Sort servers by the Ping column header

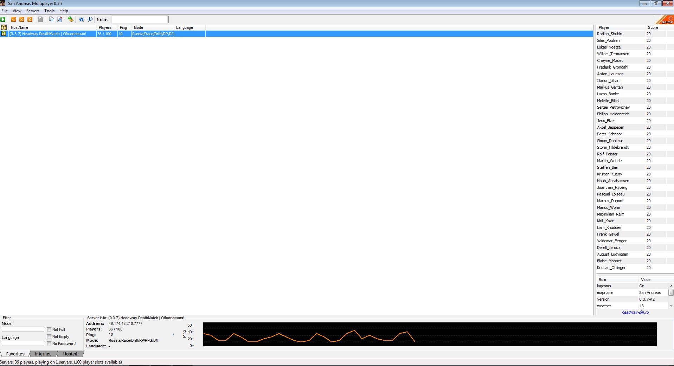[124, 27]
